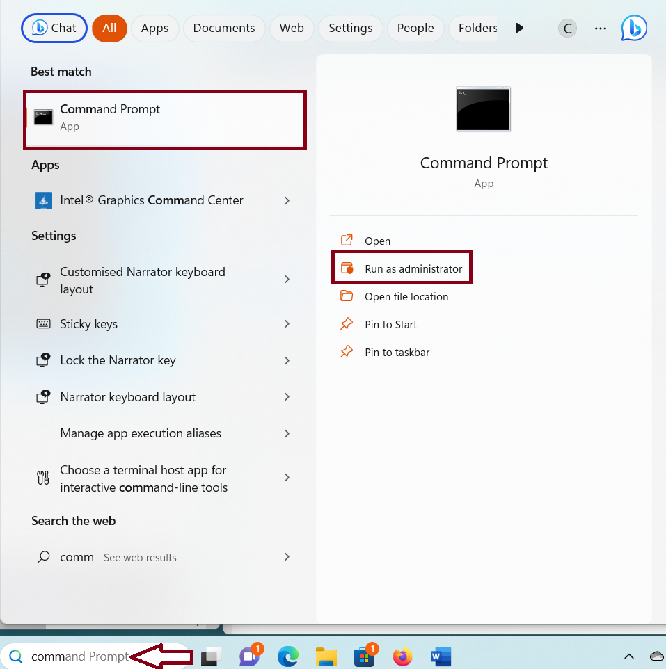Open the Bing Chat filter pill
Viewport: 666px width, 669px height.
[54, 28]
